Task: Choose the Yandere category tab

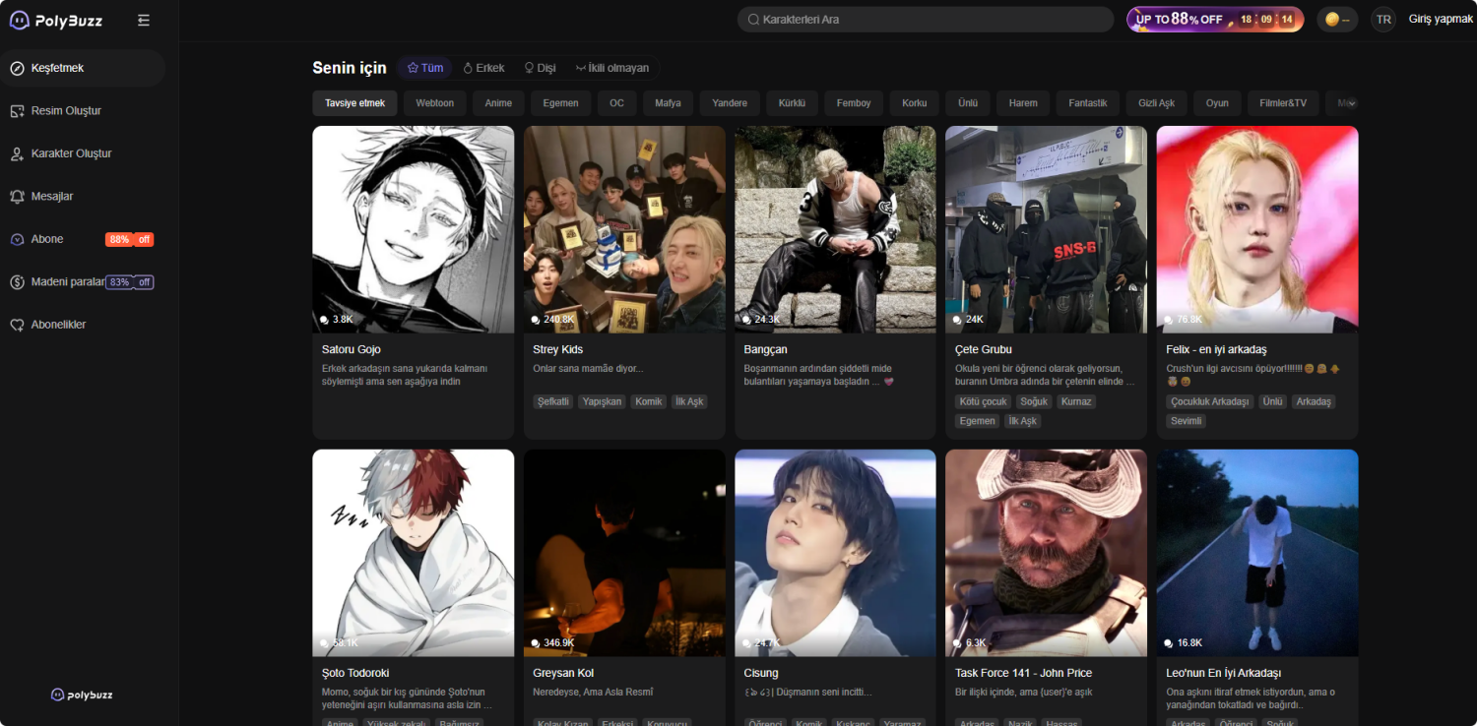Action: (x=730, y=103)
